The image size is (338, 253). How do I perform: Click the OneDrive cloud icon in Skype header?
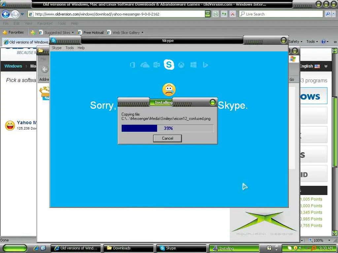click(x=145, y=65)
